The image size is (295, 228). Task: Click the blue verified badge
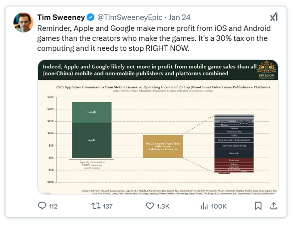(90, 17)
